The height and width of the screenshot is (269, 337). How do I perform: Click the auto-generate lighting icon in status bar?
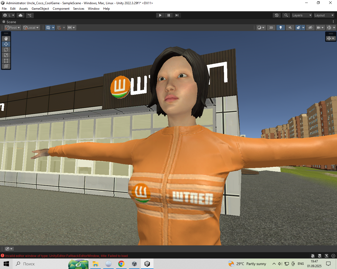pos(326,256)
